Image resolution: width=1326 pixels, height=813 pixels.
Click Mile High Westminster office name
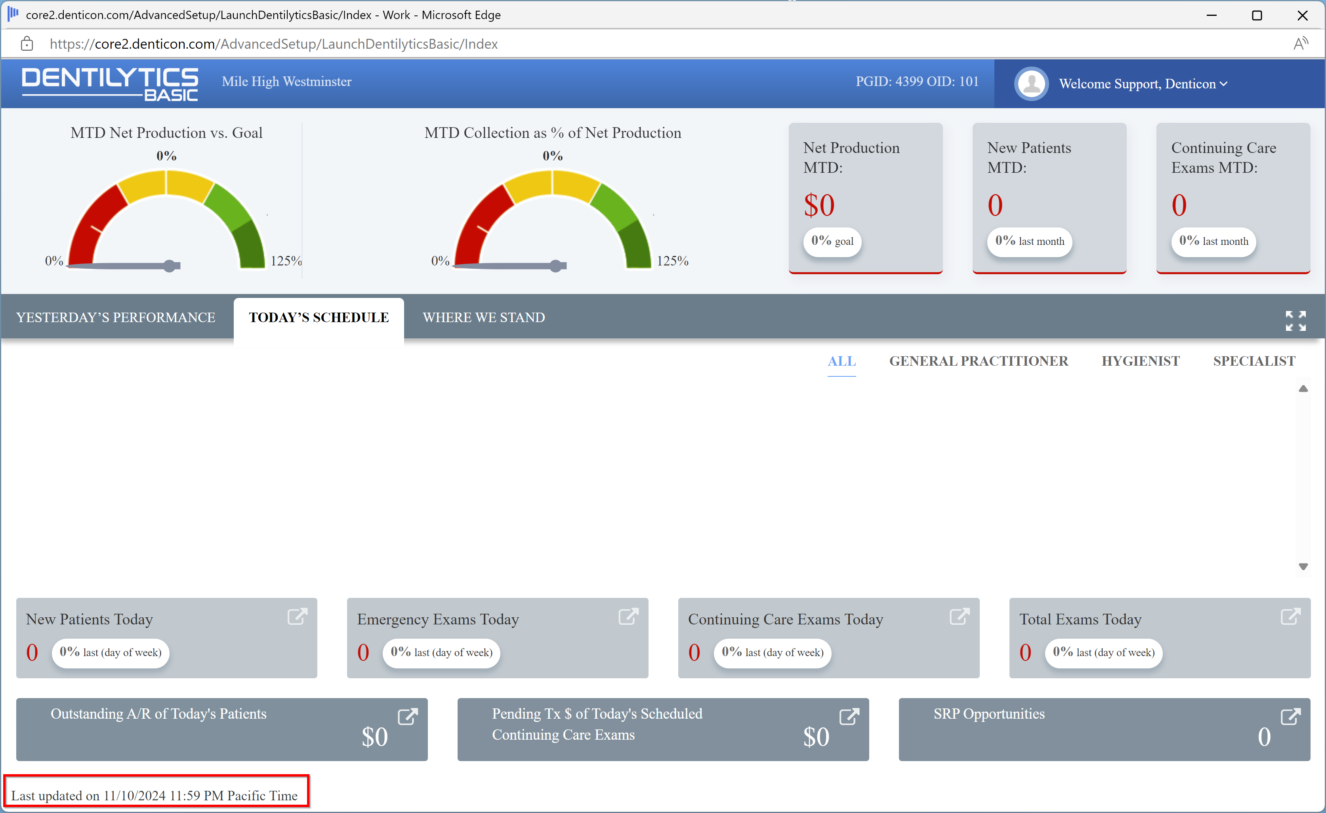tap(286, 81)
